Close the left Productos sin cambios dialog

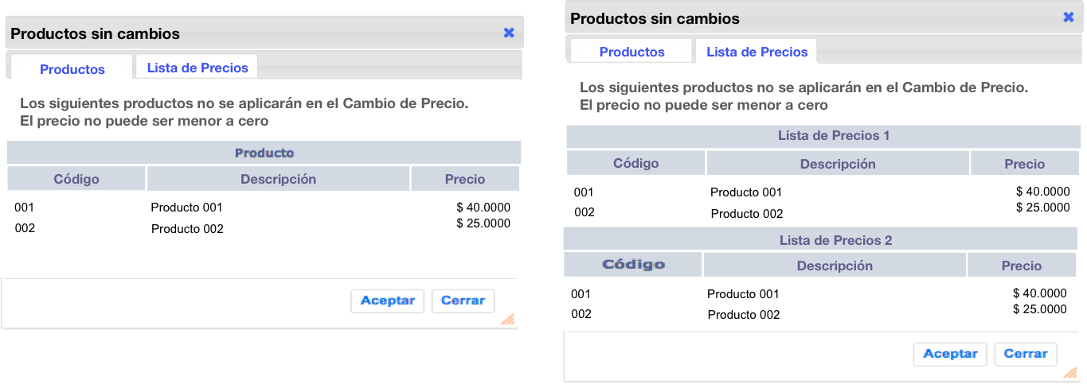[509, 33]
